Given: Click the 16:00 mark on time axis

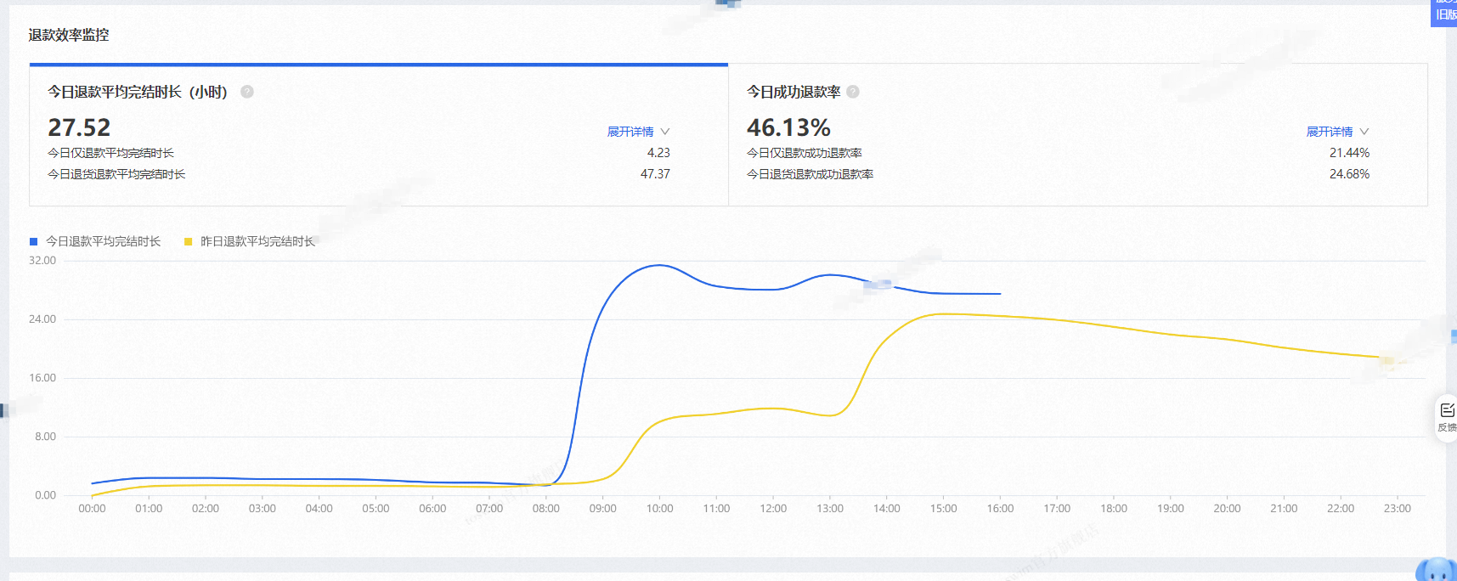Looking at the screenshot, I should pos(1000,508).
